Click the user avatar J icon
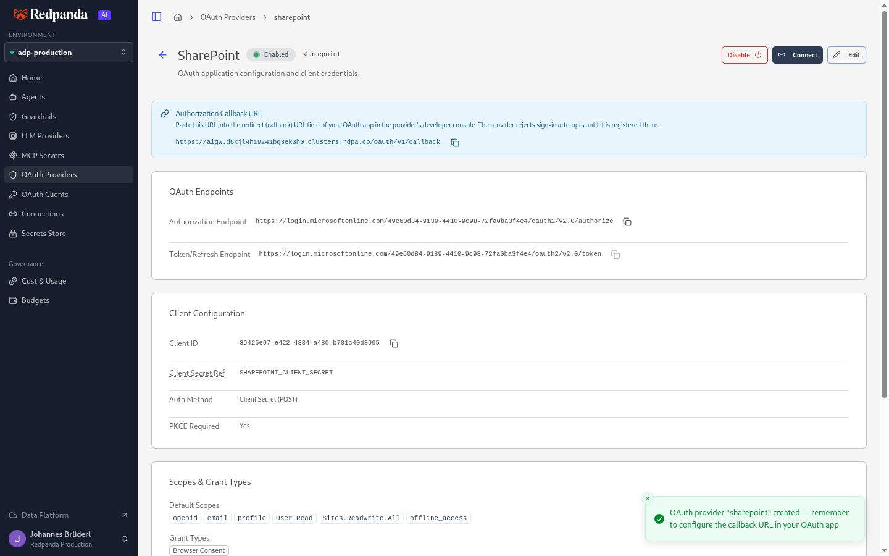The image size is (889, 556). tap(17, 539)
